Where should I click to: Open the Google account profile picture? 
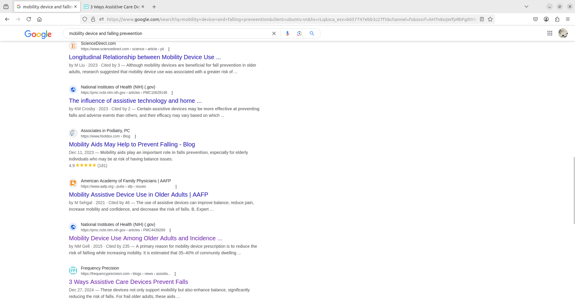pos(563,33)
